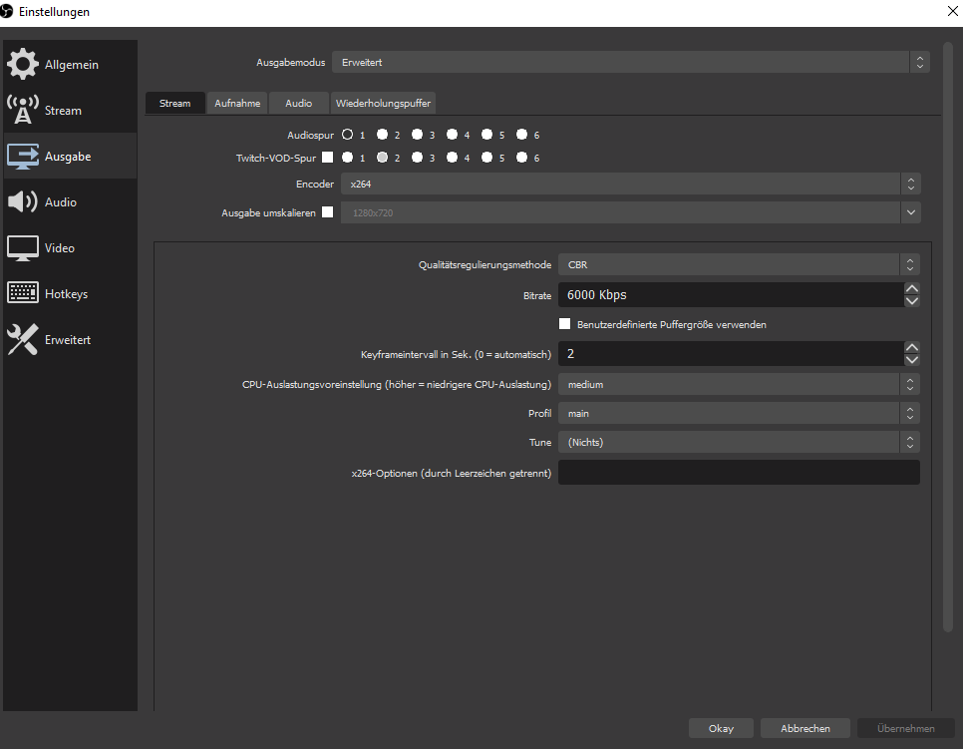963x749 pixels.
Task: Open the Profil main dropdown
Action: click(739, 414)
